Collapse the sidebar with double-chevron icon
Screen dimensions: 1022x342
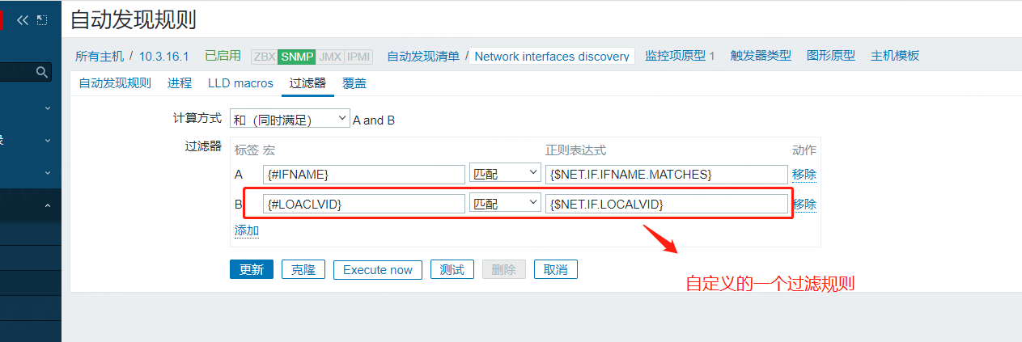(x=23, y=20)
